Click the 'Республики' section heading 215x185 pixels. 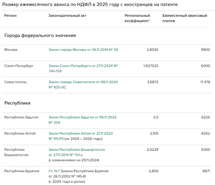coord(17,103)
